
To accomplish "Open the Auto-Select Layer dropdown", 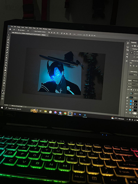I will pos(28,31).
